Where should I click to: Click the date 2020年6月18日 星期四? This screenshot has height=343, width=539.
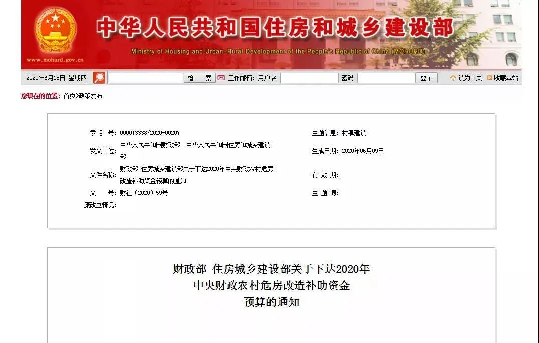click(57, 78)
